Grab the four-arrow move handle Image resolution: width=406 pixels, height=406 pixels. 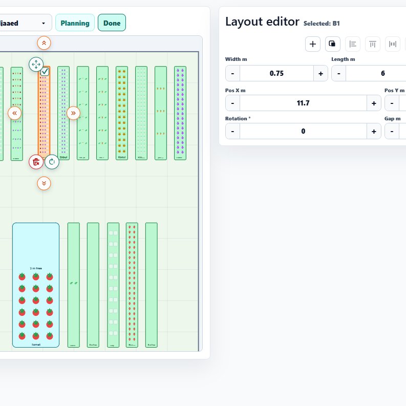tap(36, 64)
